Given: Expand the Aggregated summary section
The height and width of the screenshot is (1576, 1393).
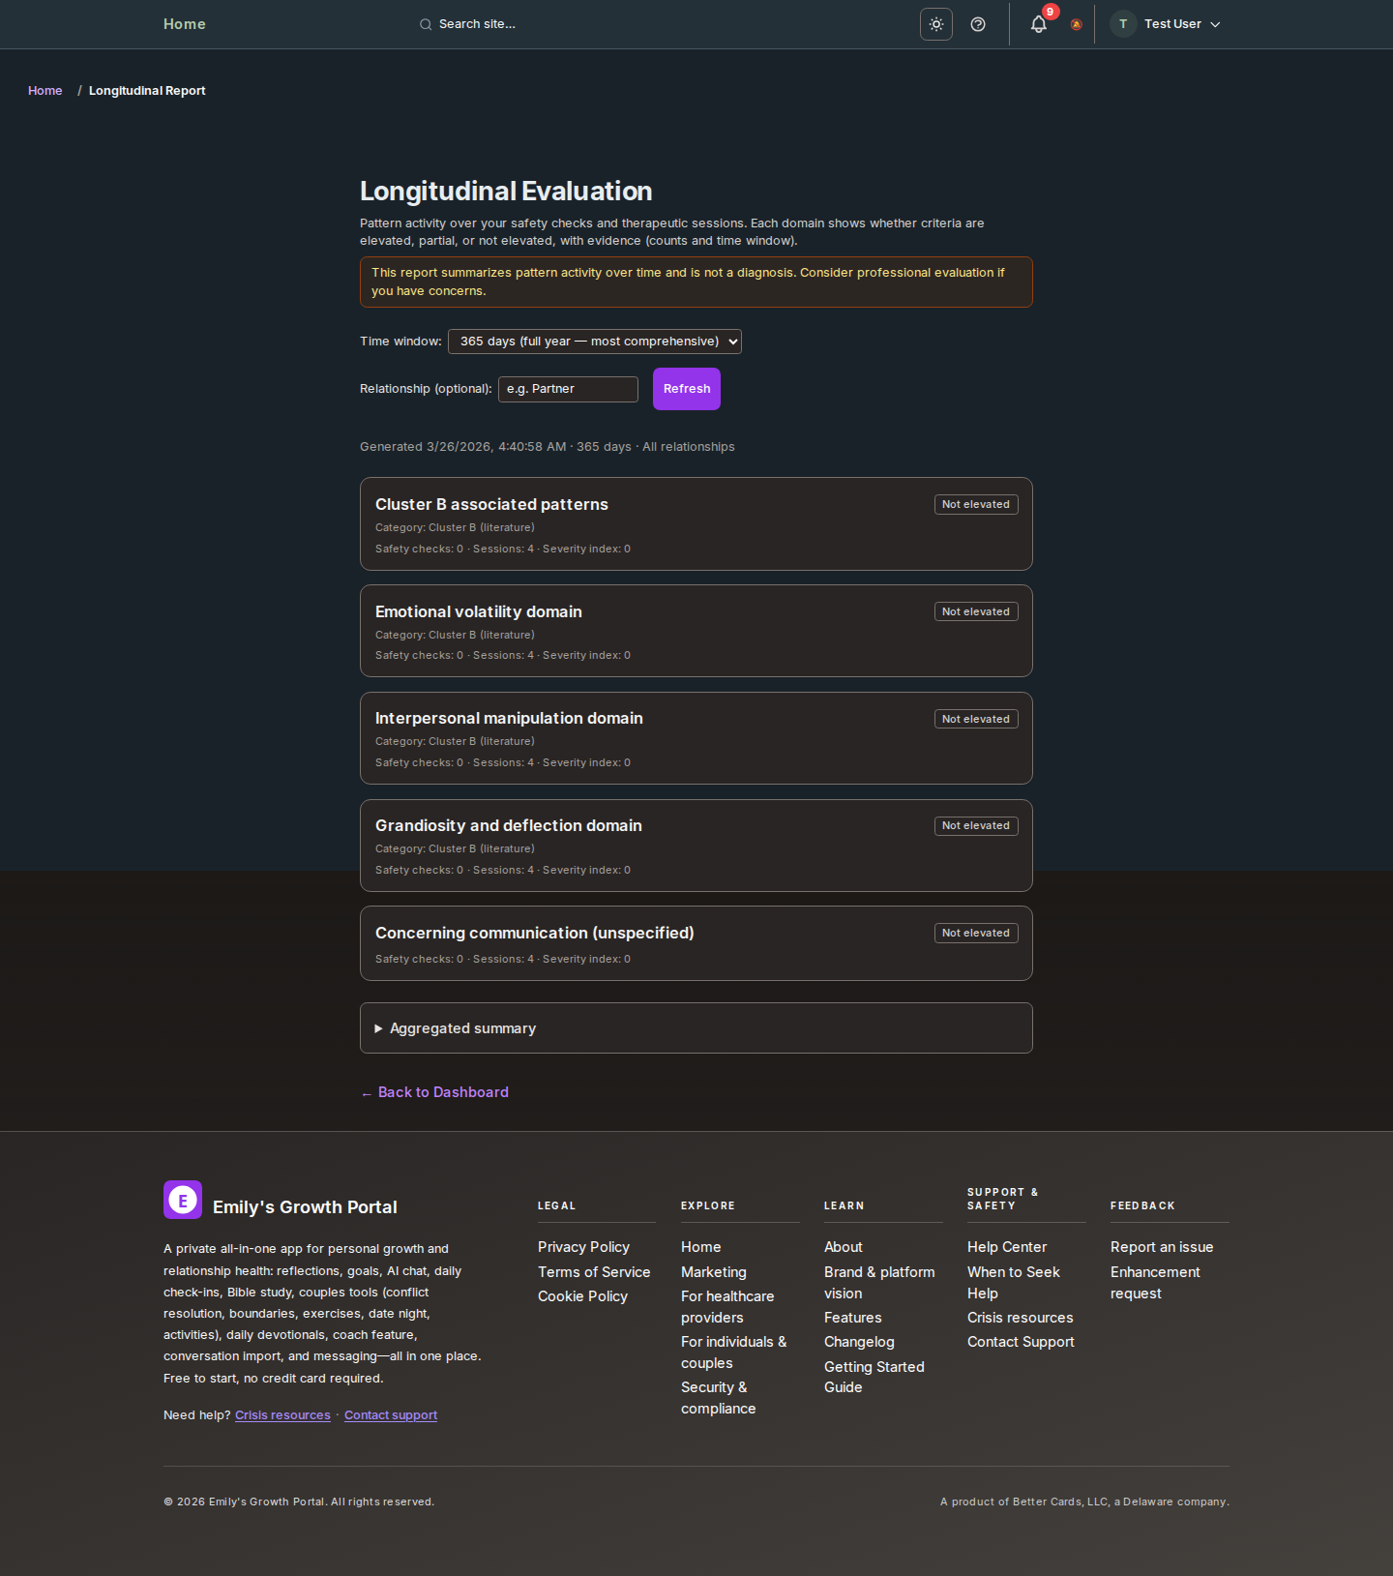Looking at the screenshot, I should point(696,1028).
